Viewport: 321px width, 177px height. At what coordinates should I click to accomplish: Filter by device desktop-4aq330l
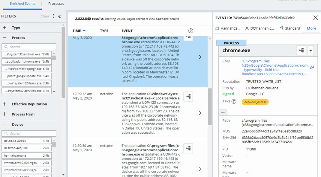point(27,148)
